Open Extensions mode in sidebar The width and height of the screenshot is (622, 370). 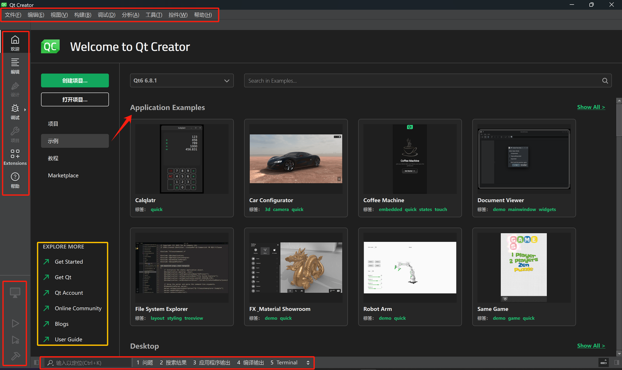(15, 157)
